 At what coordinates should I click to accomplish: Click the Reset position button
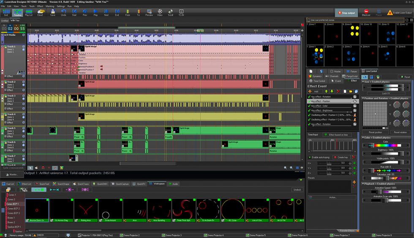click(375, 132)
